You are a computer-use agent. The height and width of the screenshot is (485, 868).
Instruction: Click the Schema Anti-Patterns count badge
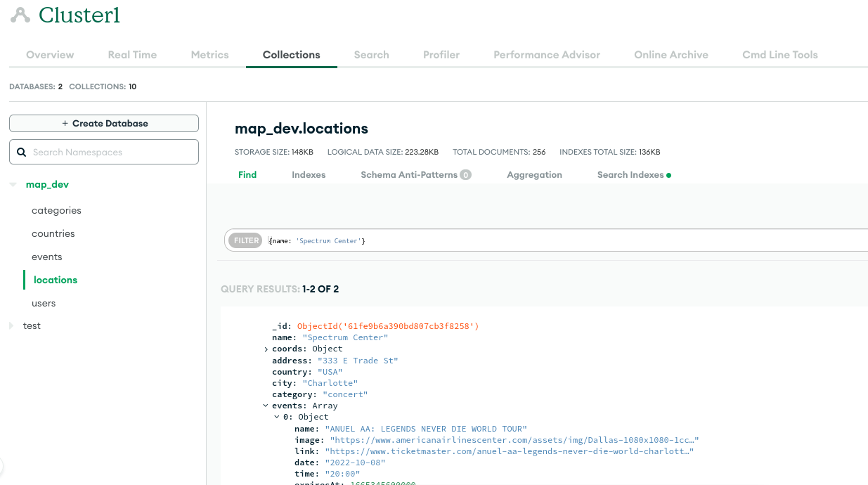tap(465, 175)
